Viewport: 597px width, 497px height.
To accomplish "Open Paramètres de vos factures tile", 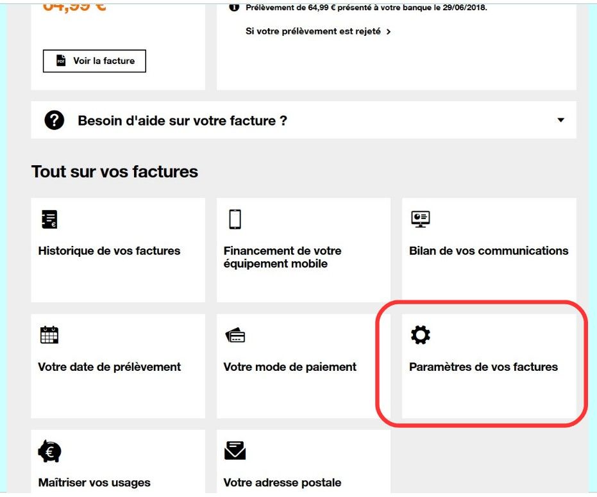I will point(489,366).
